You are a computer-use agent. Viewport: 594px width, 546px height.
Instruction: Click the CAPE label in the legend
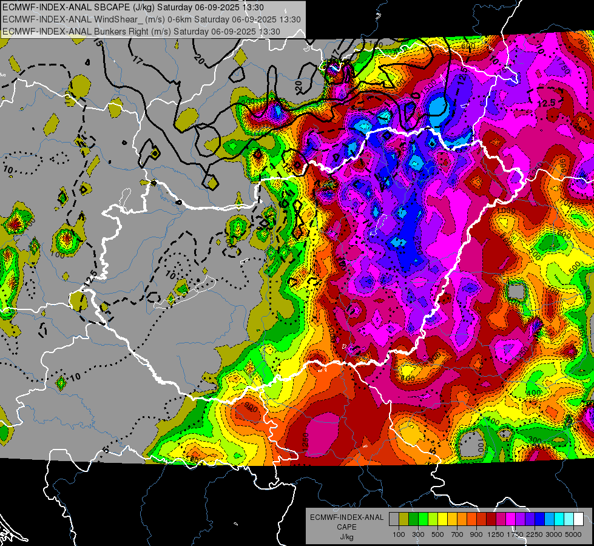coord(346,527)
